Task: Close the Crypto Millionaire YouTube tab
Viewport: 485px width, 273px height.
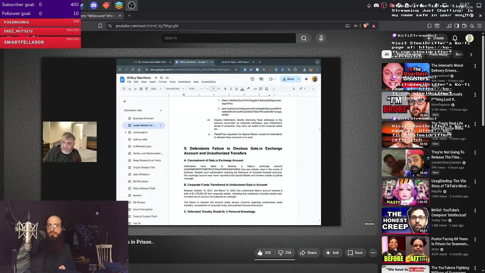Action: click(120, 16)
